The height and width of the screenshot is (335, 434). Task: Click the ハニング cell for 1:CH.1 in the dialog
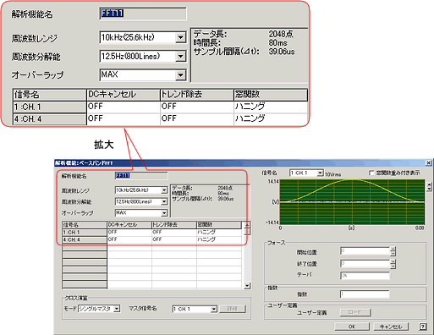coord(219,233)
